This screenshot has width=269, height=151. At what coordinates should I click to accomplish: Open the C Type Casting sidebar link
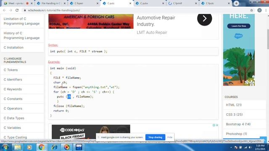point(15,137)
